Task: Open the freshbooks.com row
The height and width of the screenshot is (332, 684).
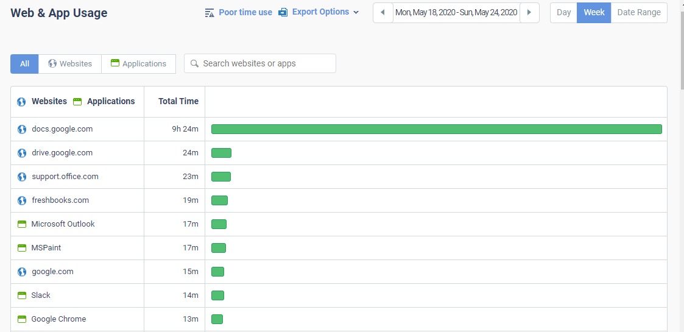Action: (339, 200)
